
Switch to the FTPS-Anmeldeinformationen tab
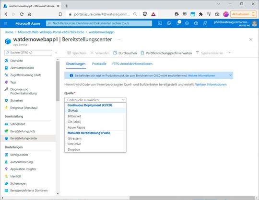[x=132, y=64]
